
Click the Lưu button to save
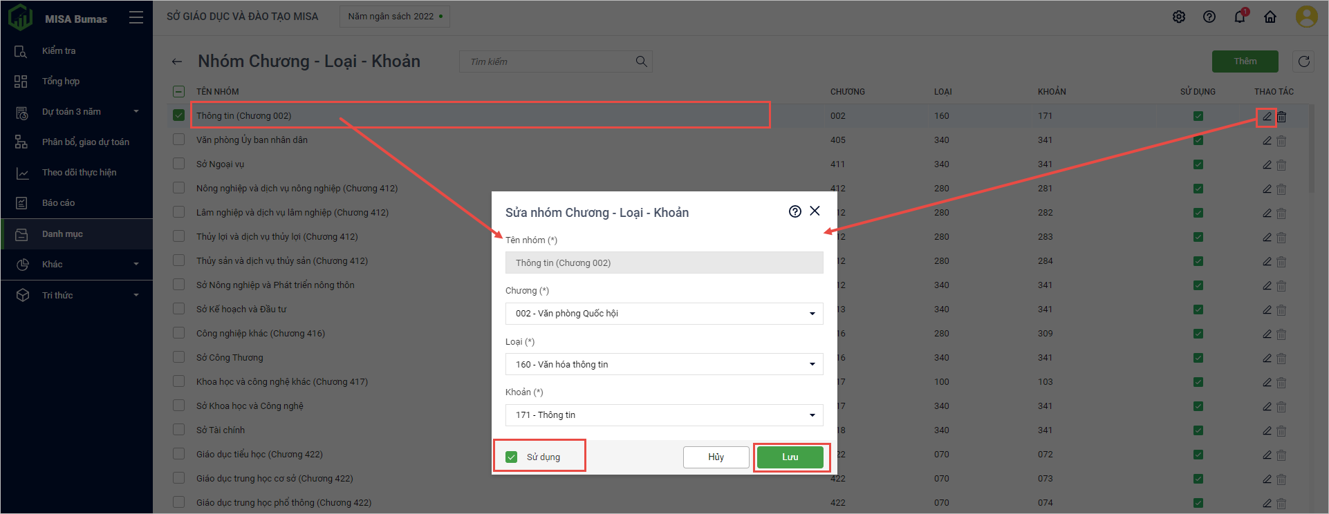[790, 457]
